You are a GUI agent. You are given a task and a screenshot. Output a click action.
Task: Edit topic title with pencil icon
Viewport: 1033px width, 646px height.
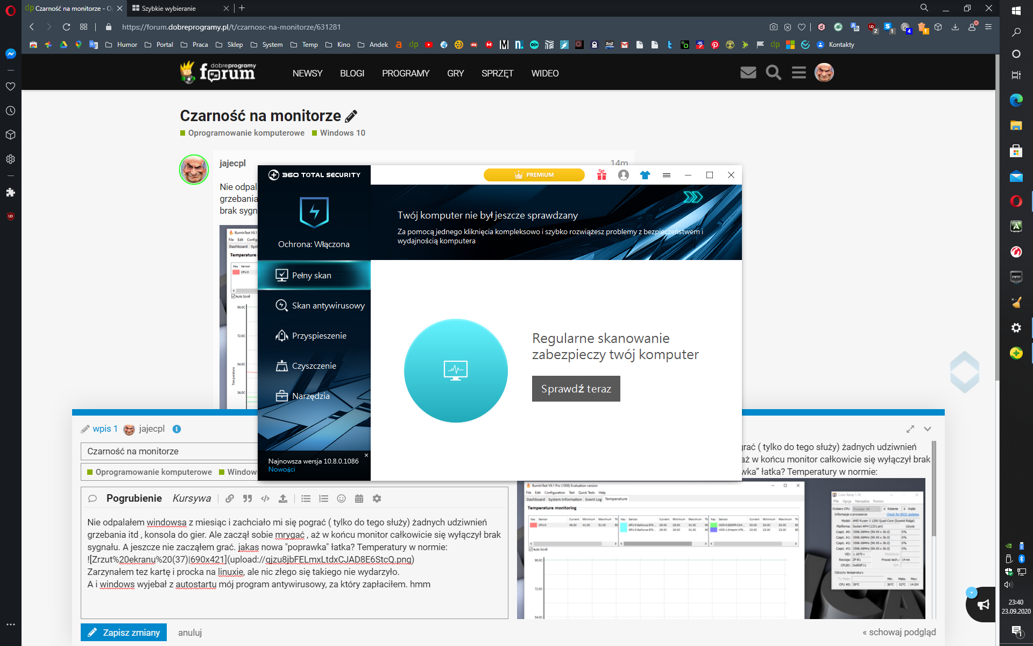tap(351, 116)
